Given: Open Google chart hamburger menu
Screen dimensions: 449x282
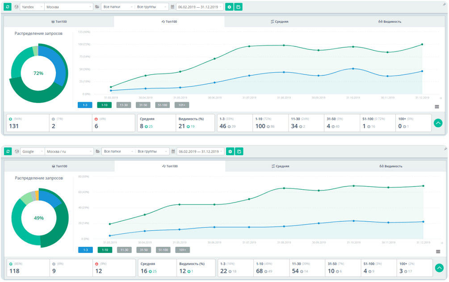Looking at the screenshot, I should tap(438, 252).
